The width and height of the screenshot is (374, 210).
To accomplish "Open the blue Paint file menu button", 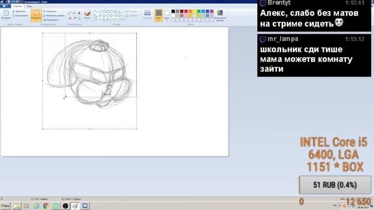I will point(5,6).
